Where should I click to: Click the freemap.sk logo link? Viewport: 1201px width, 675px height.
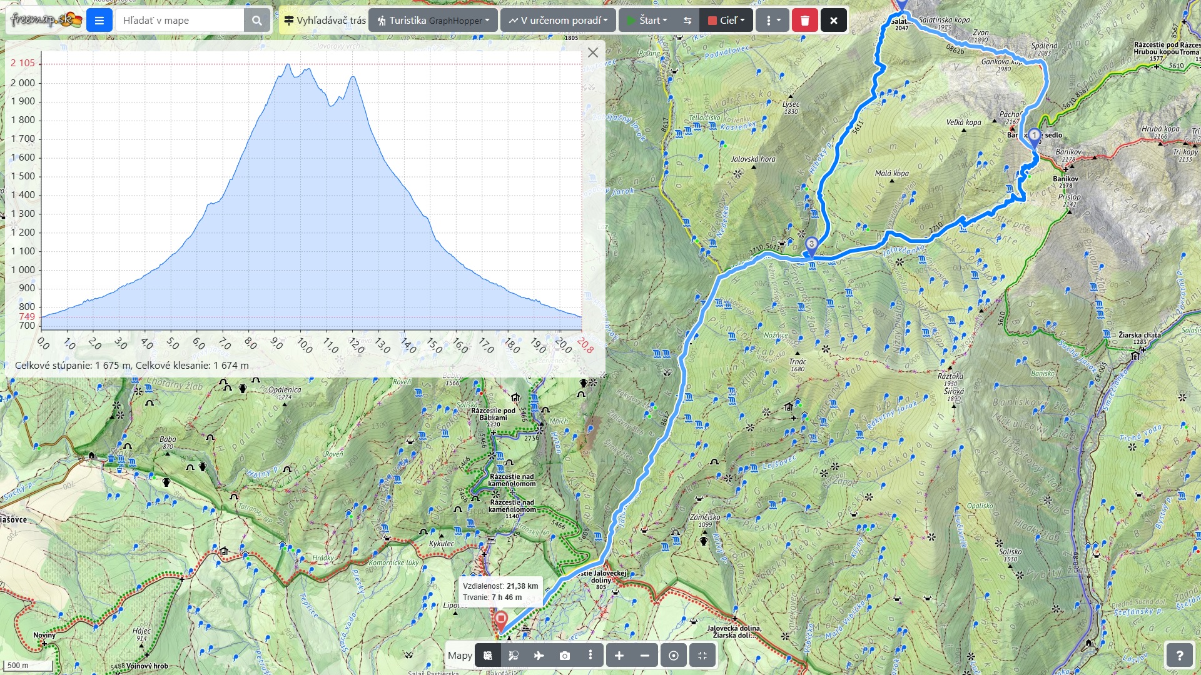coord(46,20)
